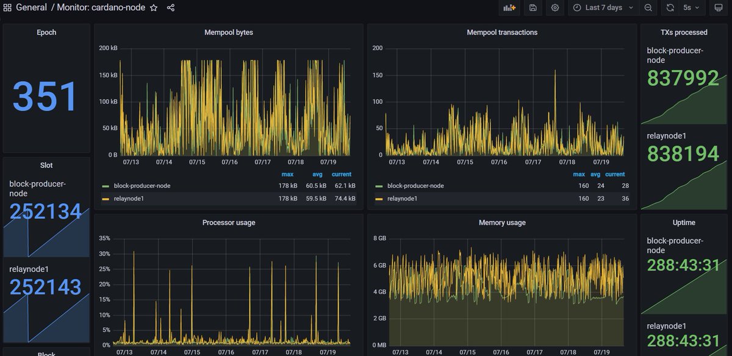This screenshot has width=732, height=356.
Task: Open the Mempool transactions panel title menu
Action: pyautogui.click(x=502, y=32)
